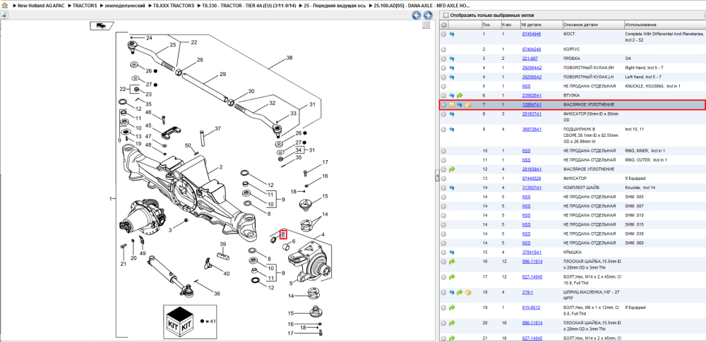Select 'КОРПУС' description cell
The width and height of the screenshot is (706, 342).
pyautogui.click(x=571, y=49)
